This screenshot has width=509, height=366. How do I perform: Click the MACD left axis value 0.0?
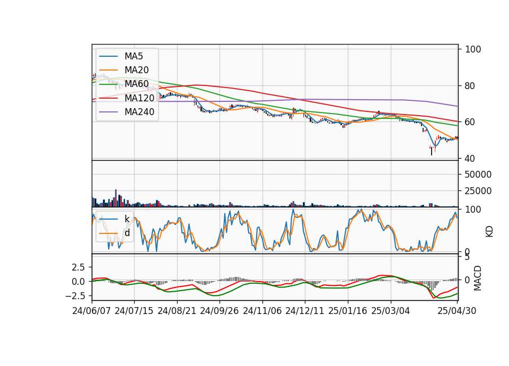78,282
